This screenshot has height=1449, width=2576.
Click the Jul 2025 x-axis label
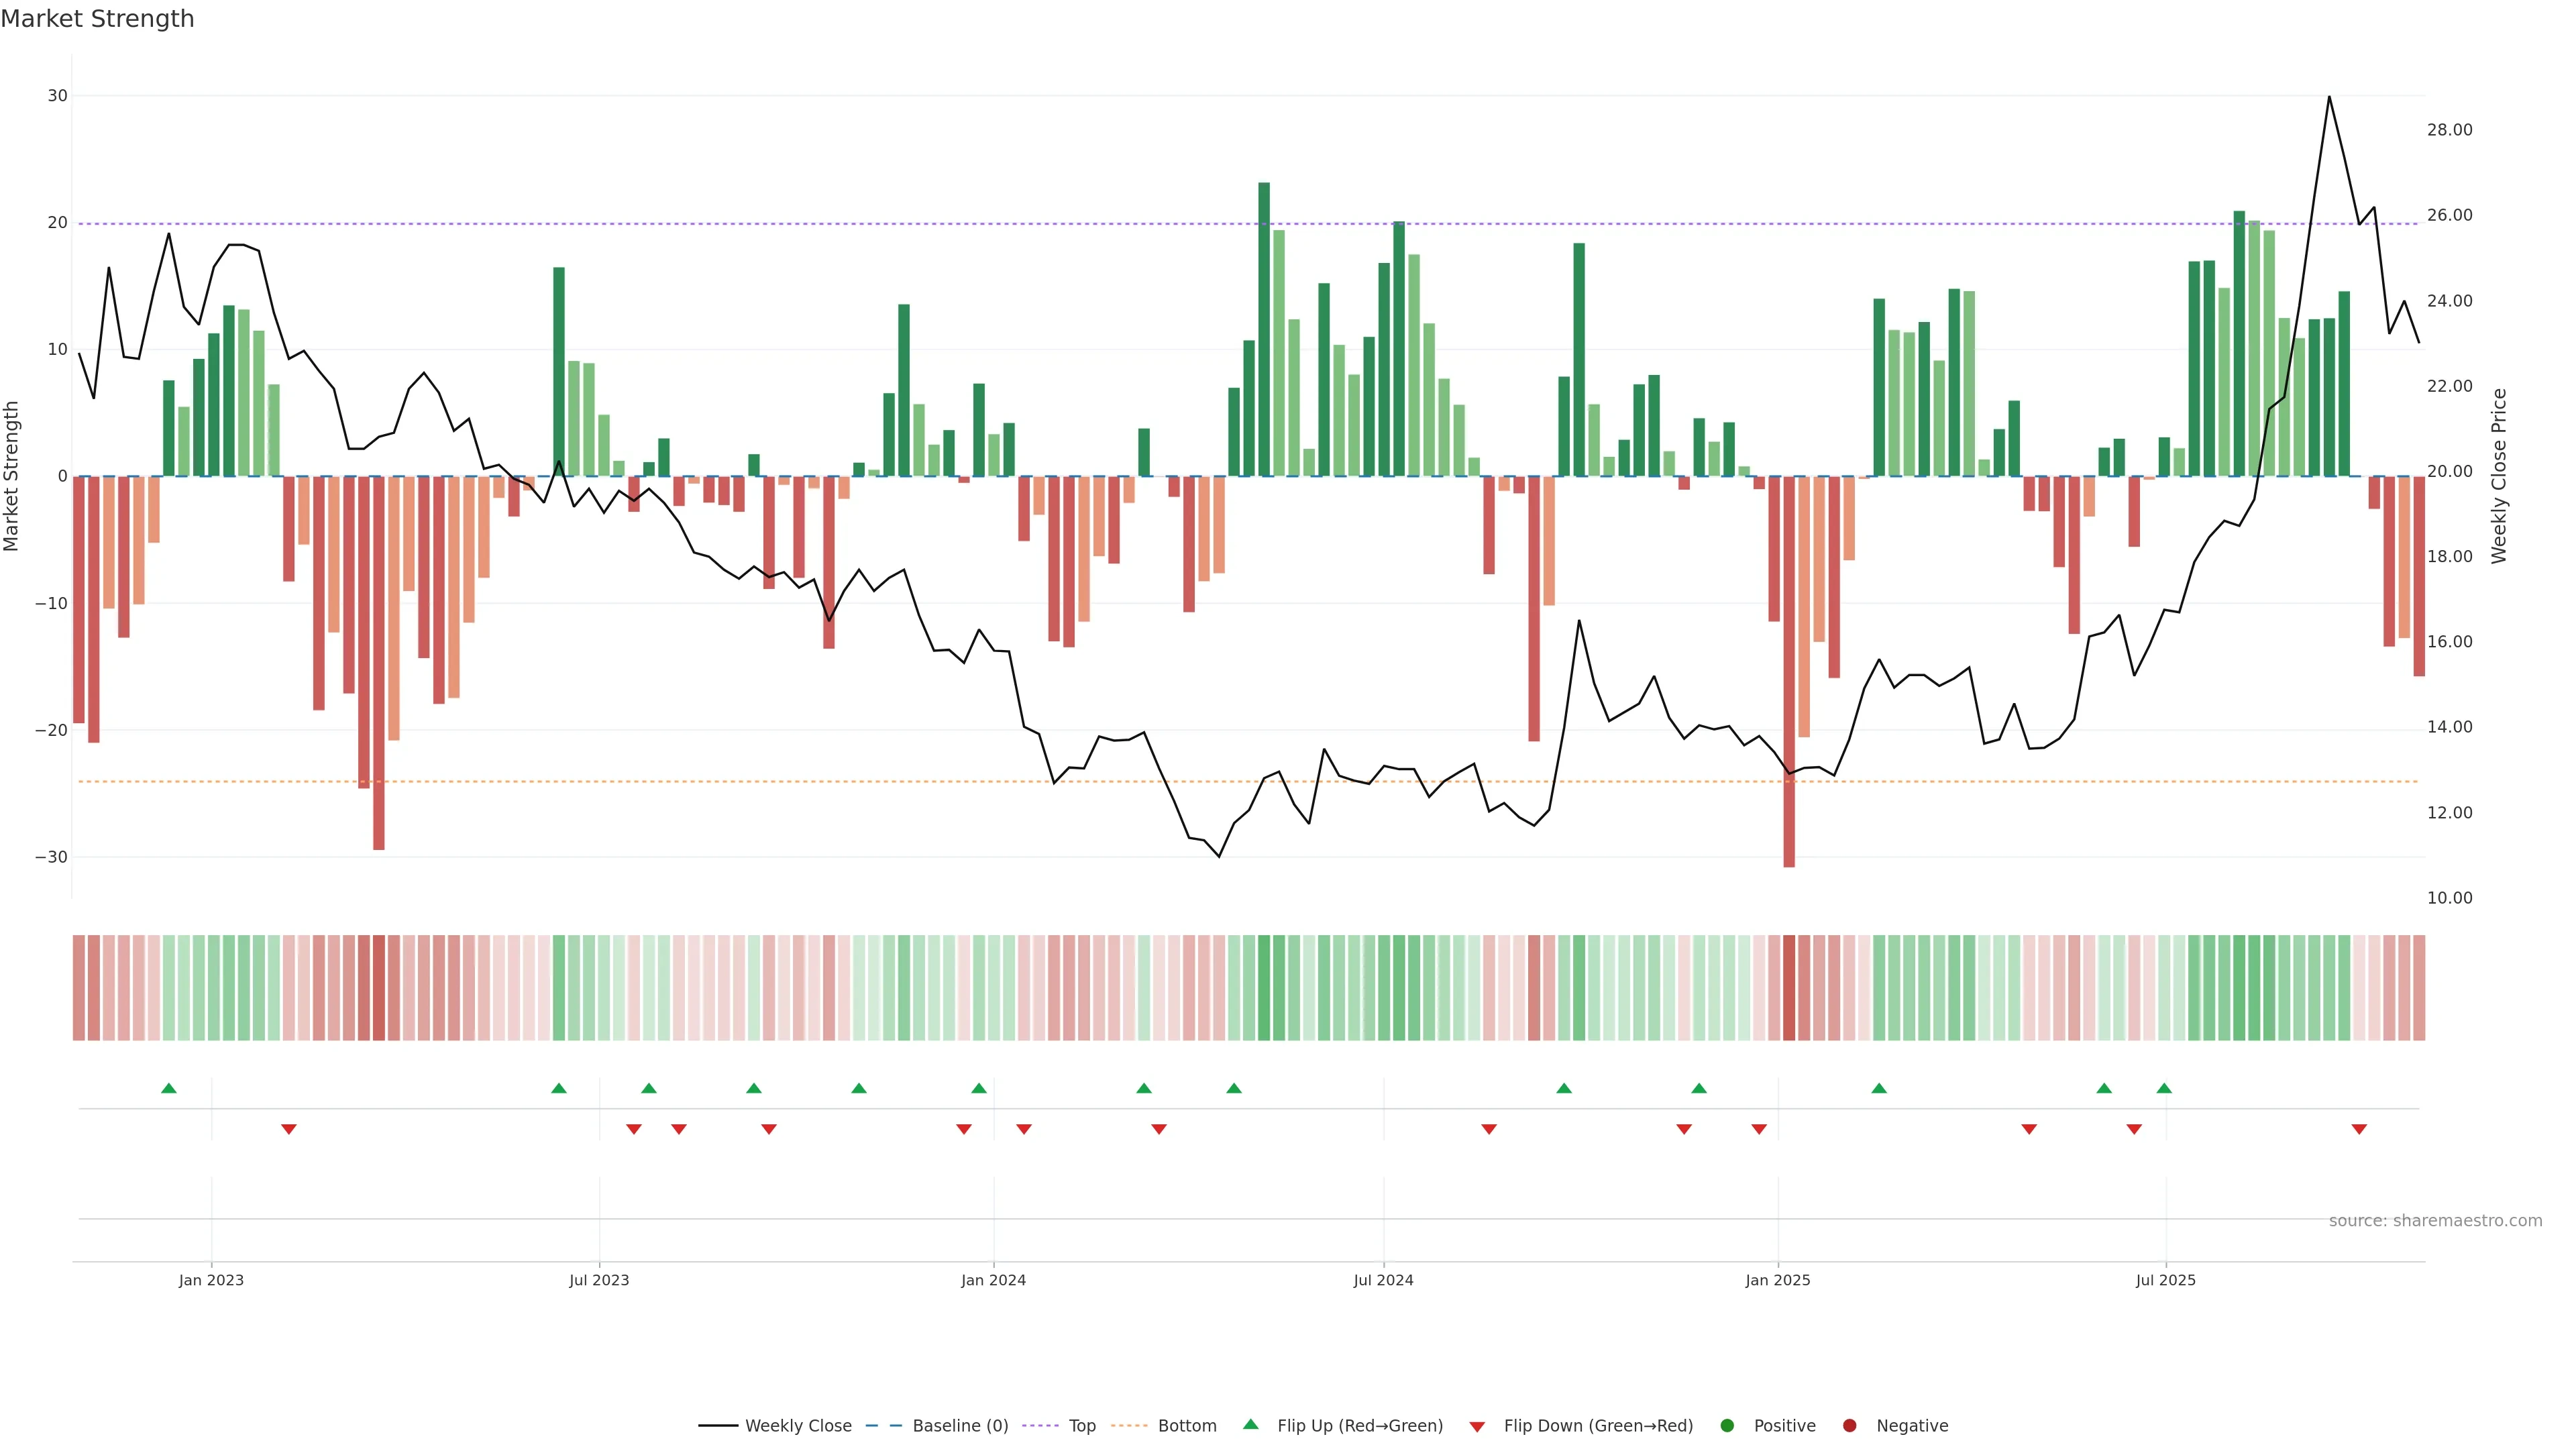click(2165, 1280)
